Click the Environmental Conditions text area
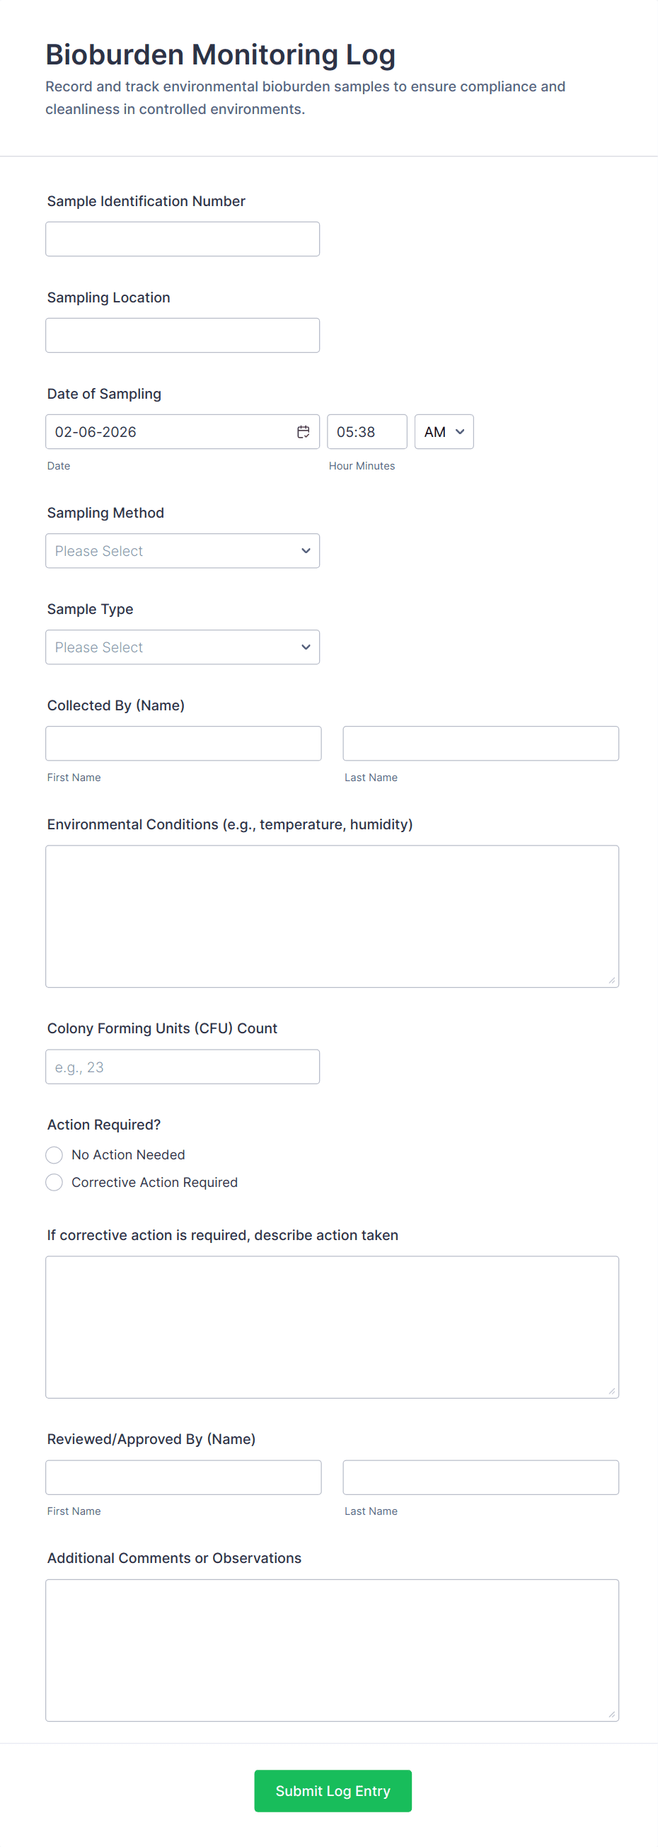 [x=333, y=916]
